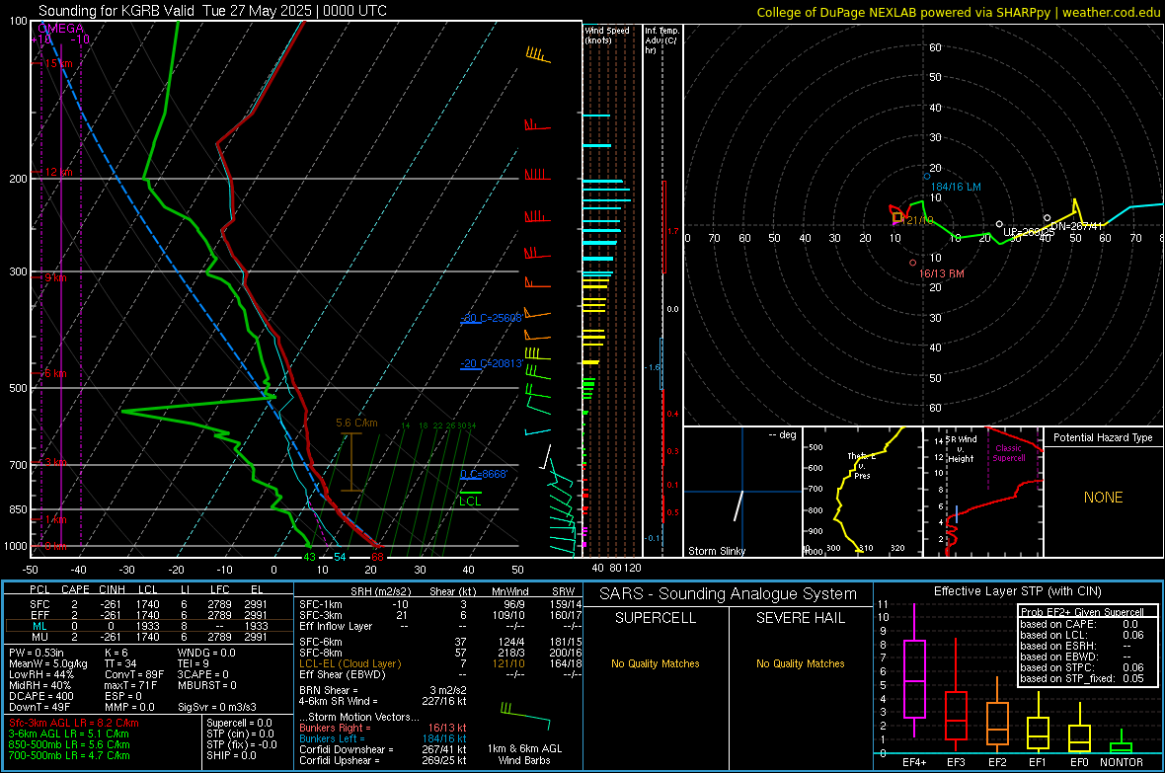Open the weather.cod.edu NEXLAB credit text

(959, 12)
